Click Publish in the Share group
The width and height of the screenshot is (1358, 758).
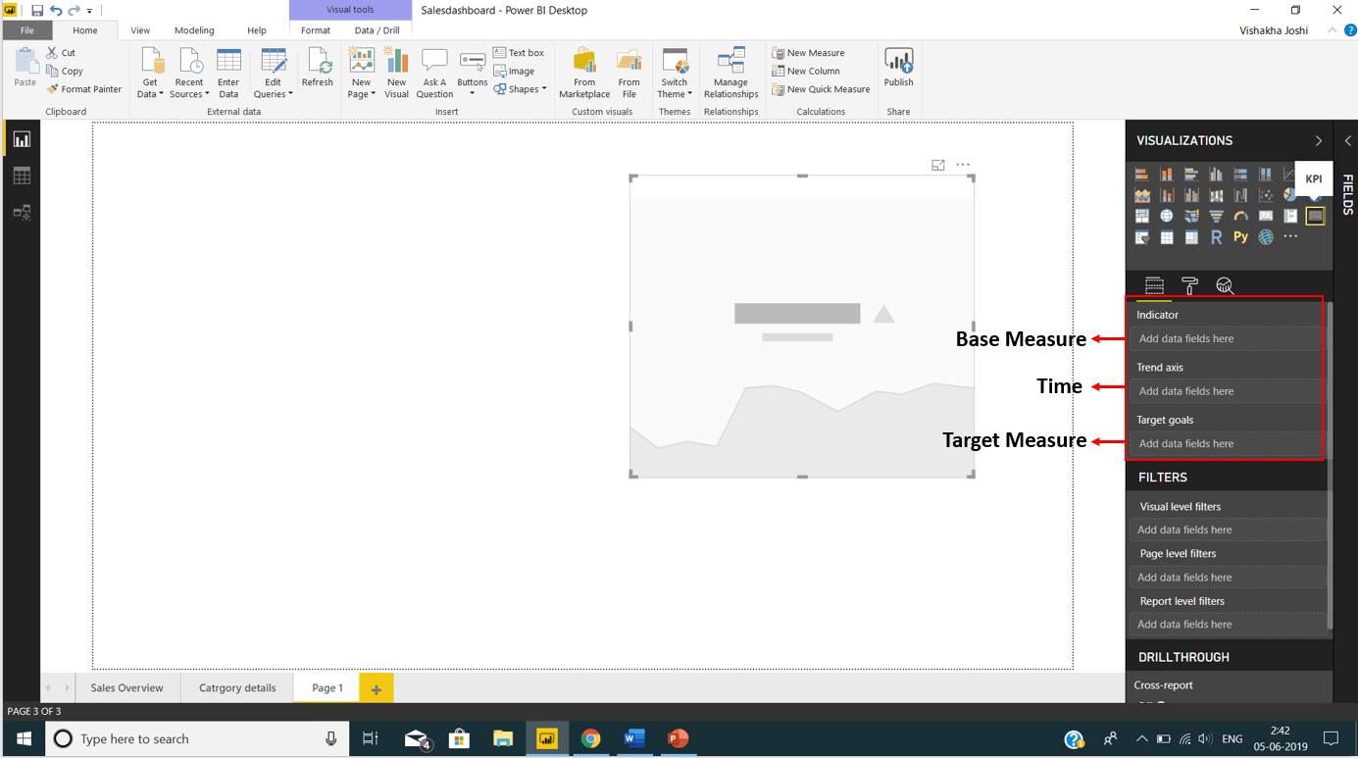[898, 67]
